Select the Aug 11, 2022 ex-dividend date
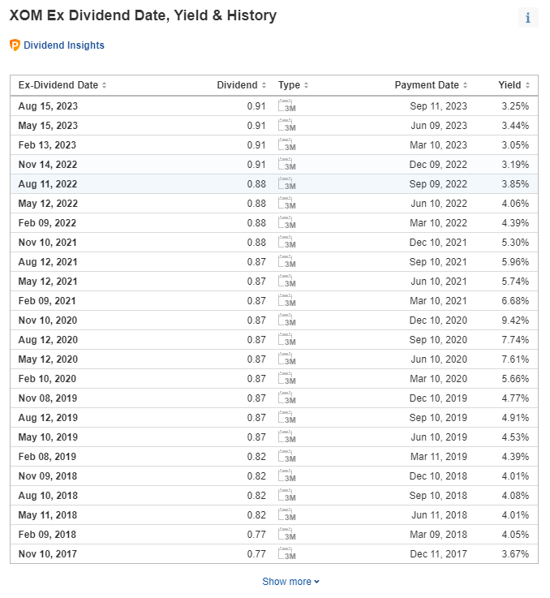The width and height of the screenshot is (550, 598). tap(48, 184)
